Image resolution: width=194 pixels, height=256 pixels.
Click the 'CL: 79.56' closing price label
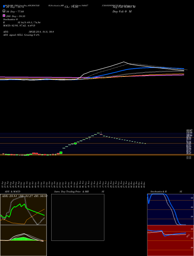pyautogui.click(x=71, y=7)
